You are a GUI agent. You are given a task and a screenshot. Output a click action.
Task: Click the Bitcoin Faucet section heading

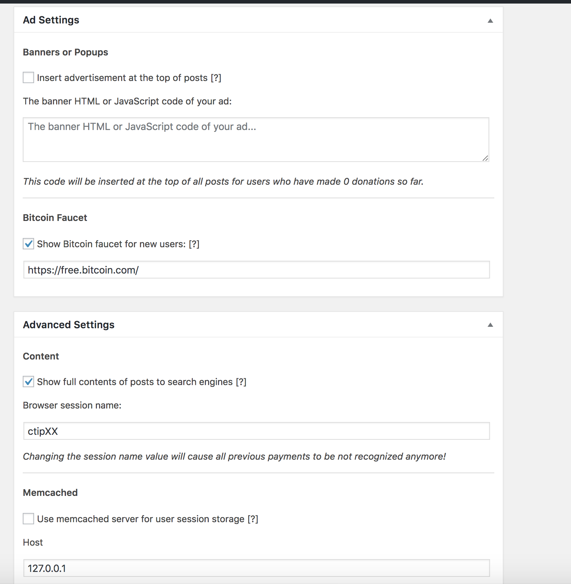click(x=55, y=218)
